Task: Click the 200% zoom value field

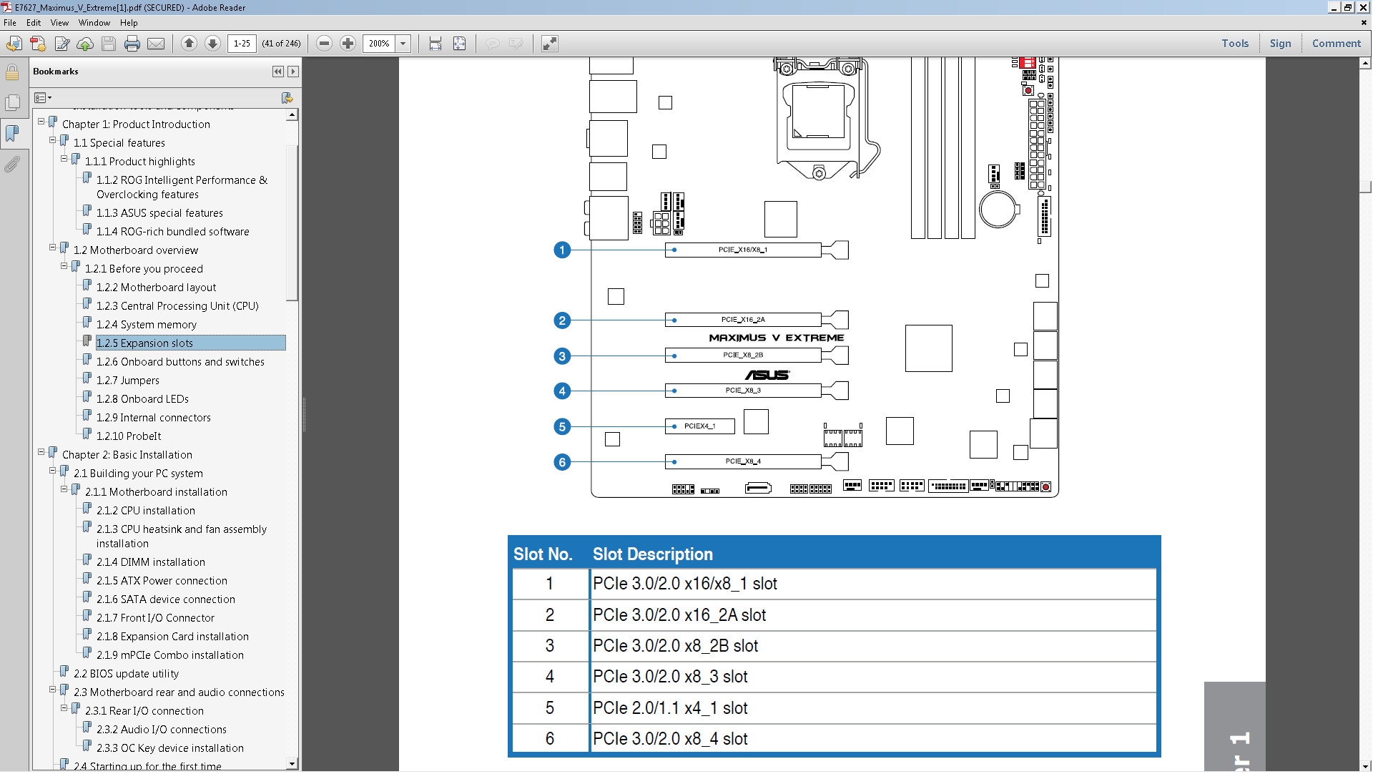Action: [379, 44]
